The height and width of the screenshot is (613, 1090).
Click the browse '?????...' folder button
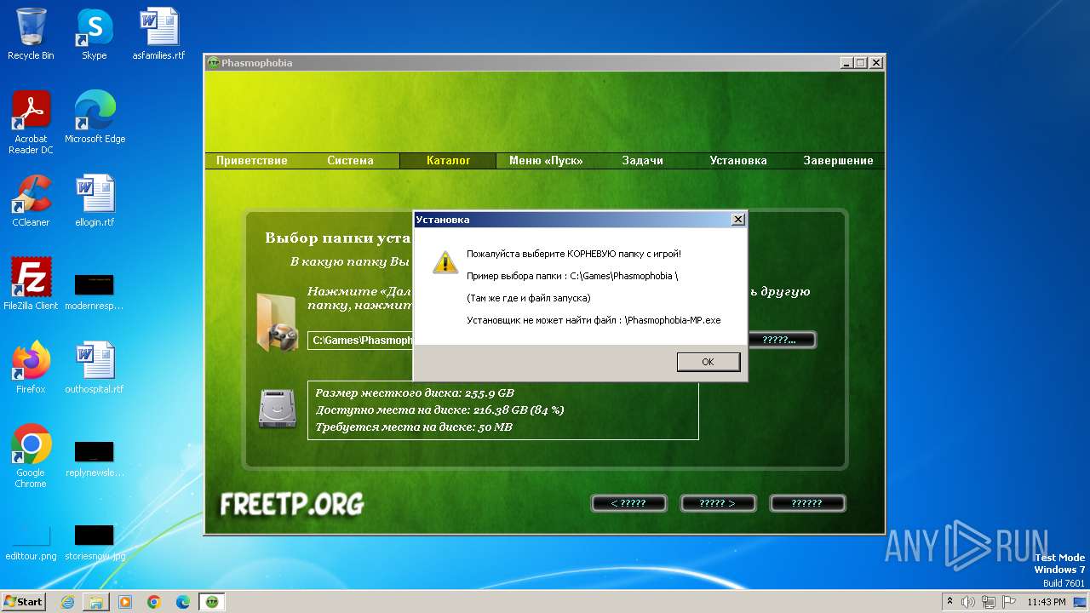point(782,340)
